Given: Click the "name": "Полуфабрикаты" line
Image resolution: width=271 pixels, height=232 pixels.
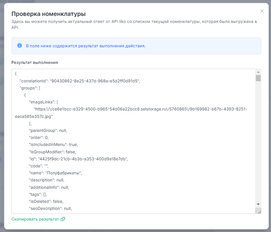Looking at the screenshot, I should click(x=55, y=173).
